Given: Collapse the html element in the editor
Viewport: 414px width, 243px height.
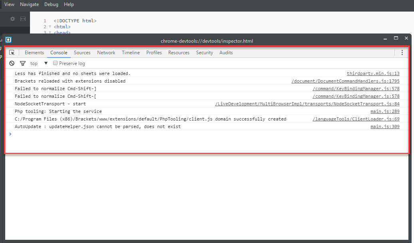Looking at the screenshot, I should [50, 26].
